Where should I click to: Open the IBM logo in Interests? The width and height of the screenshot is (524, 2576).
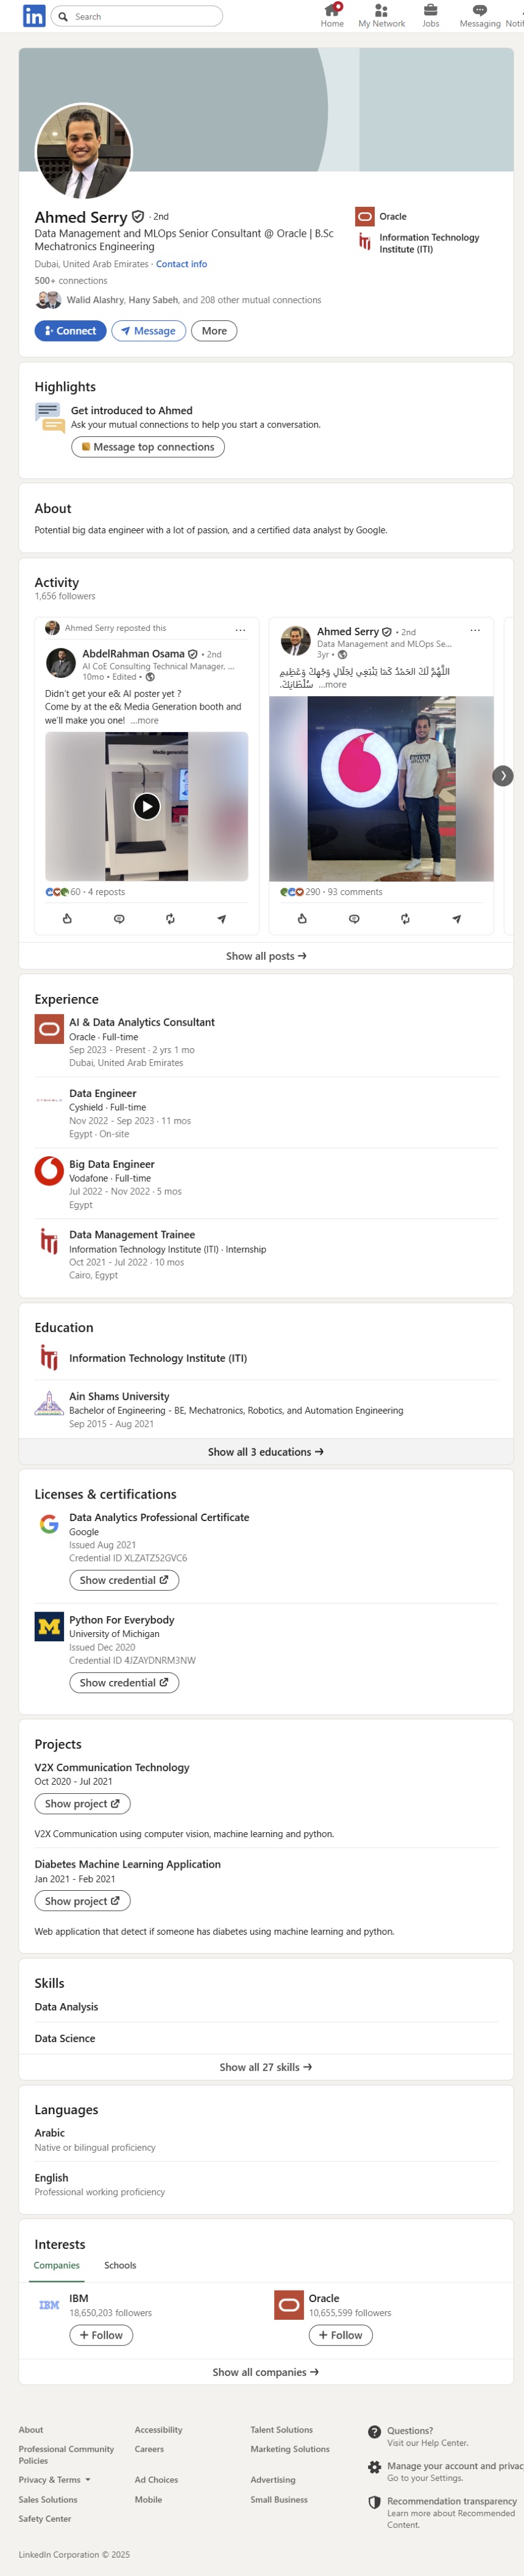(x=49, y=2305)
